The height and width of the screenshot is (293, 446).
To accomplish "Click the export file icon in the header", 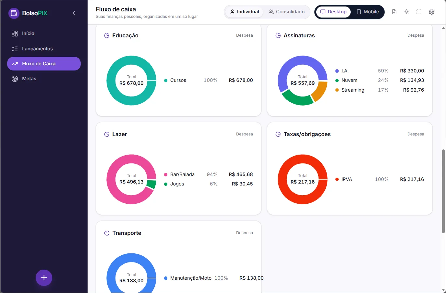I will 394,12.
